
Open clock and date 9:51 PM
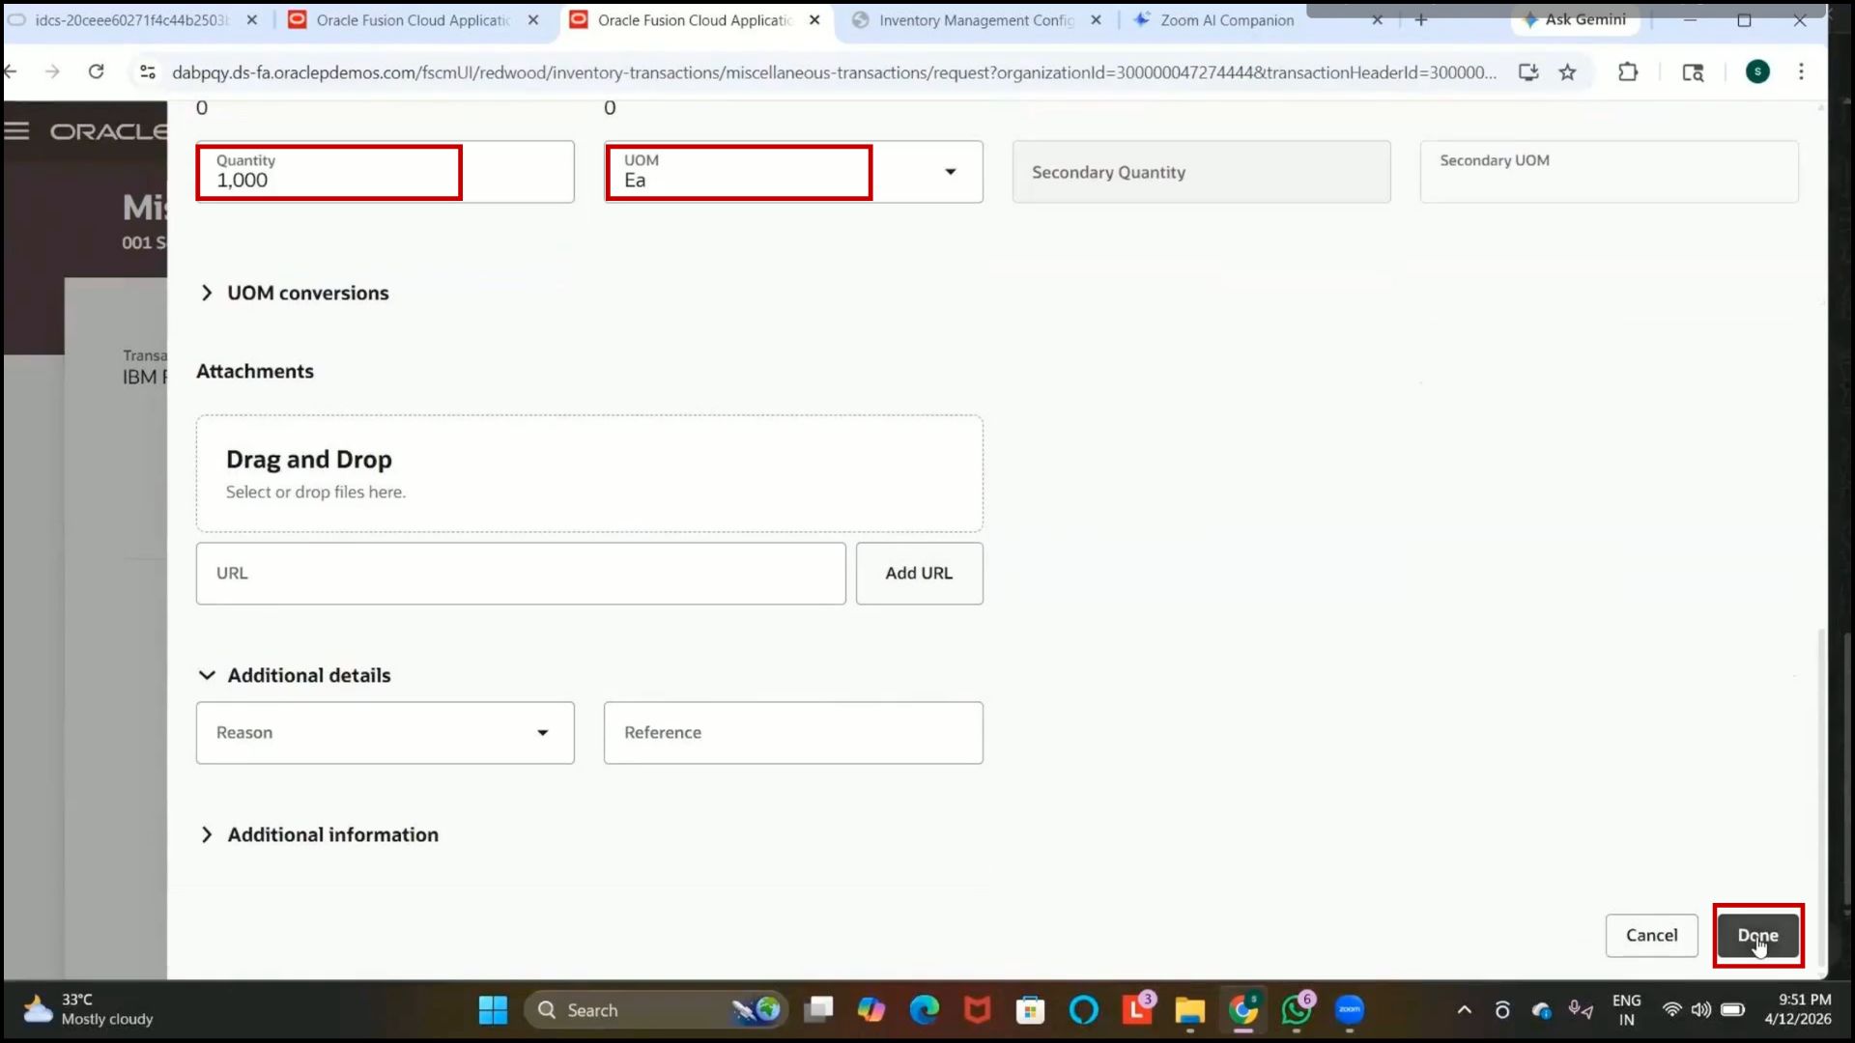coord(1797,1010)
